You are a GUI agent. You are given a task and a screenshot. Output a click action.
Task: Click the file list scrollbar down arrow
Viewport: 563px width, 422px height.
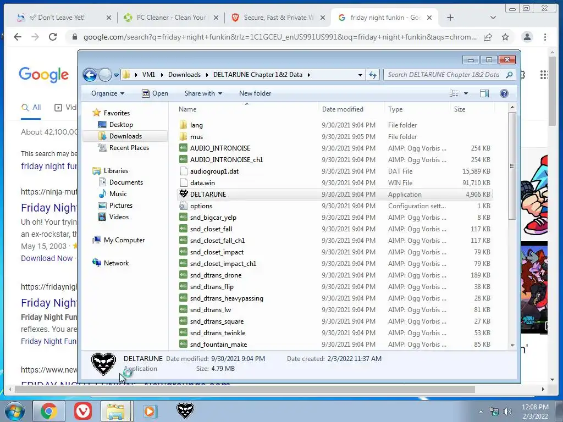click(512, 345)
